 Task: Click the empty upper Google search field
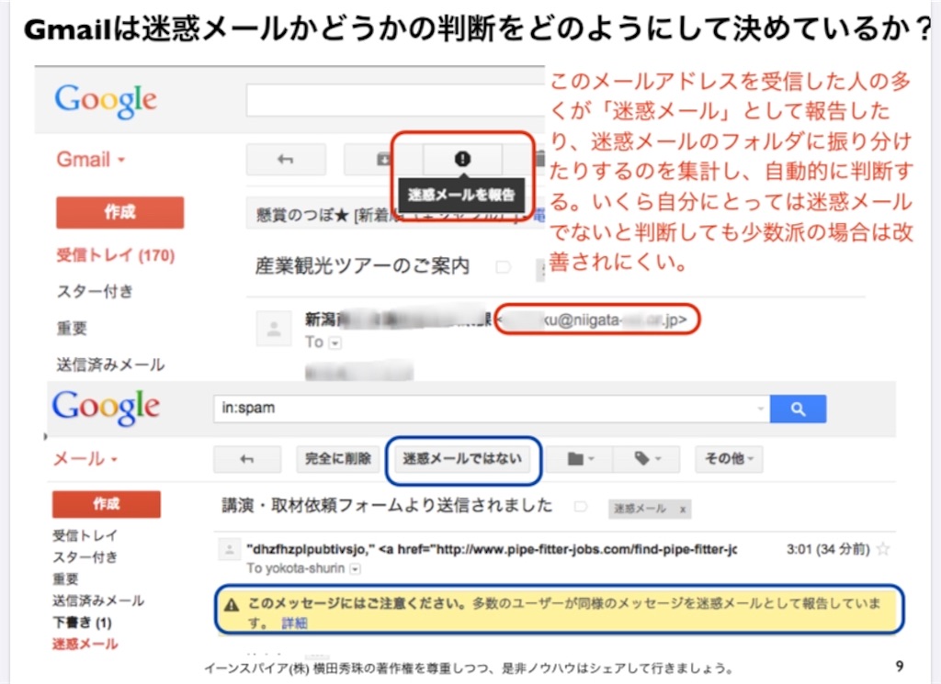[395, 100]
